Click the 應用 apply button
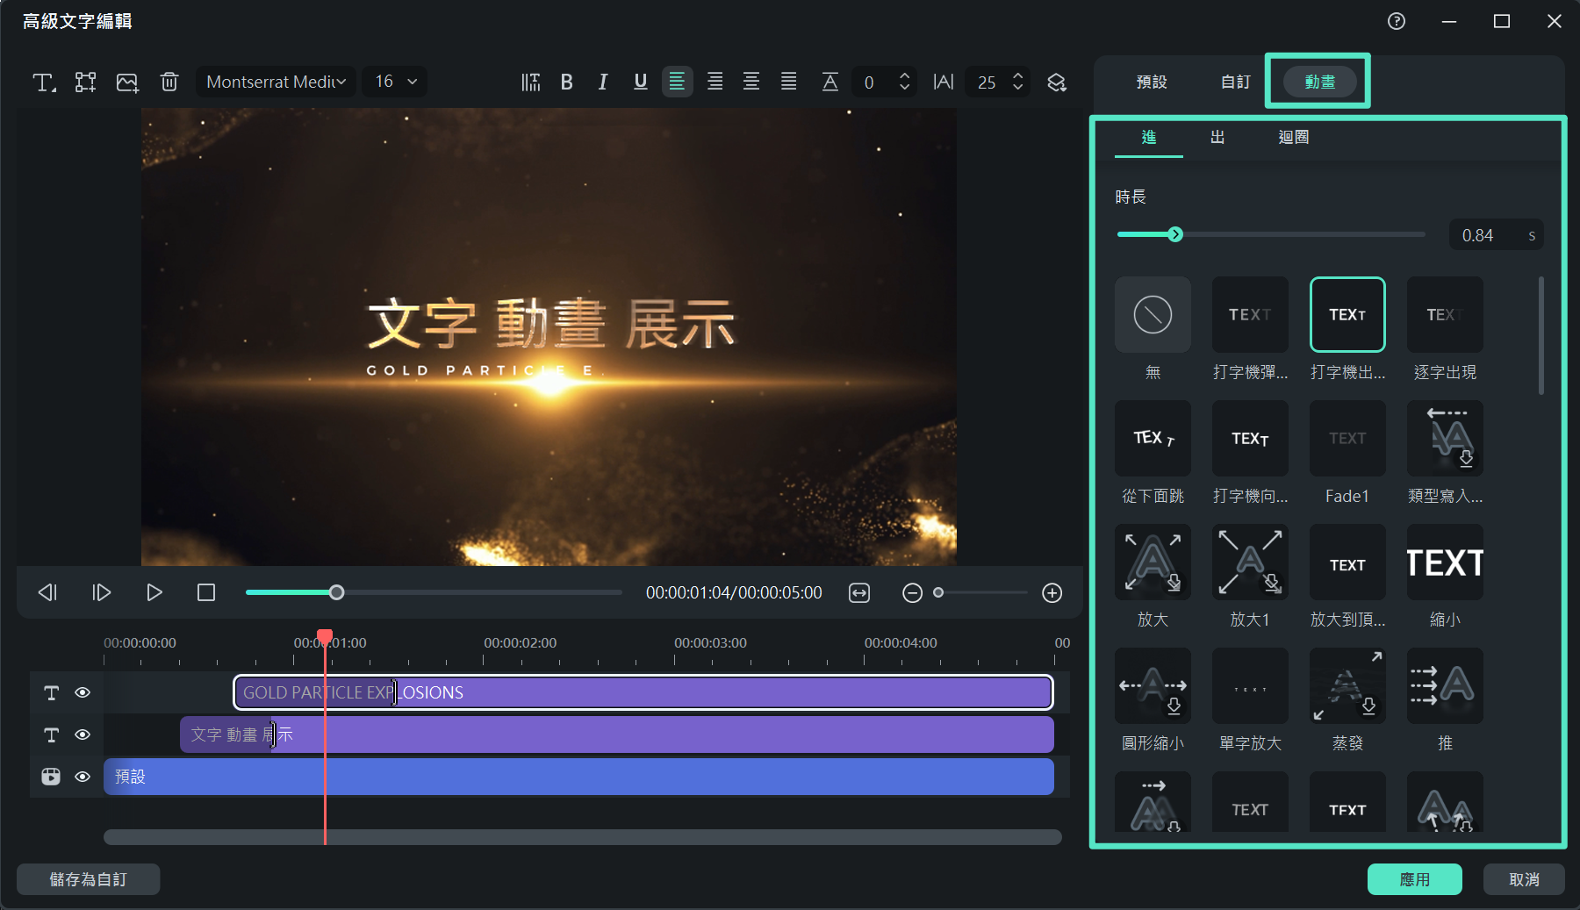The width and height of the screenshot is (1580, 910). (x=1414, y=879)
